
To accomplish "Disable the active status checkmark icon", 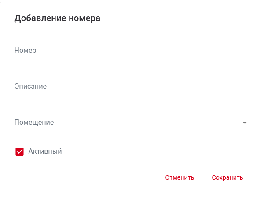I will 19,152.
